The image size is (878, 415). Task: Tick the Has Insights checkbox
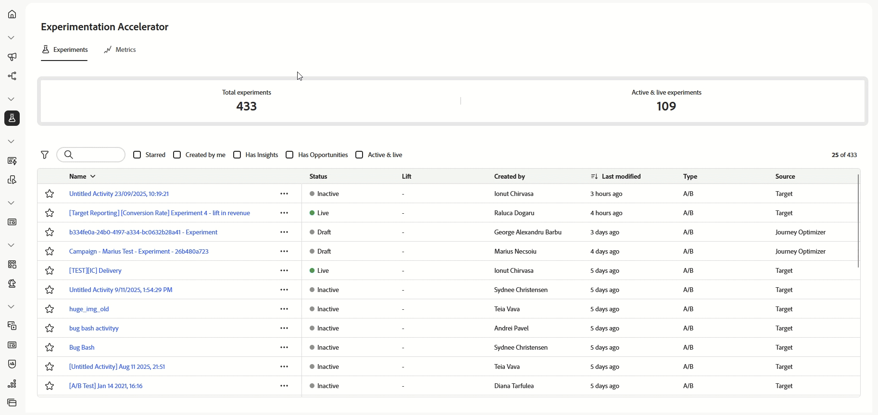point(237,155)
